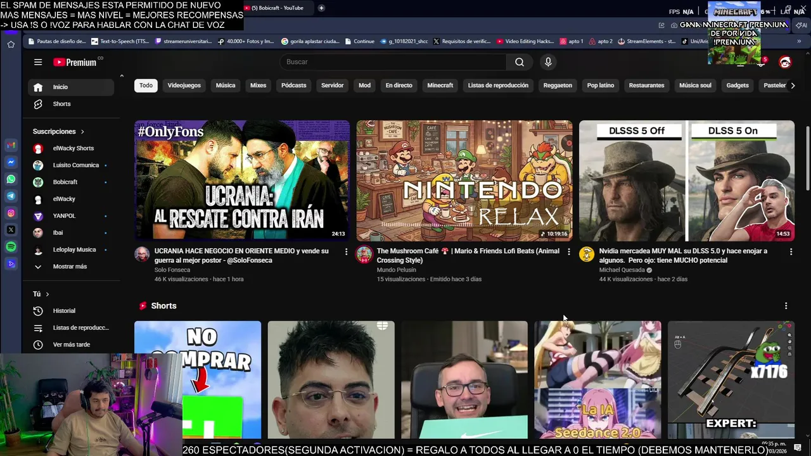Collapse sidebar with the small up caret
The width and height of the screenshot is (811, 456).
click(122, 76)
